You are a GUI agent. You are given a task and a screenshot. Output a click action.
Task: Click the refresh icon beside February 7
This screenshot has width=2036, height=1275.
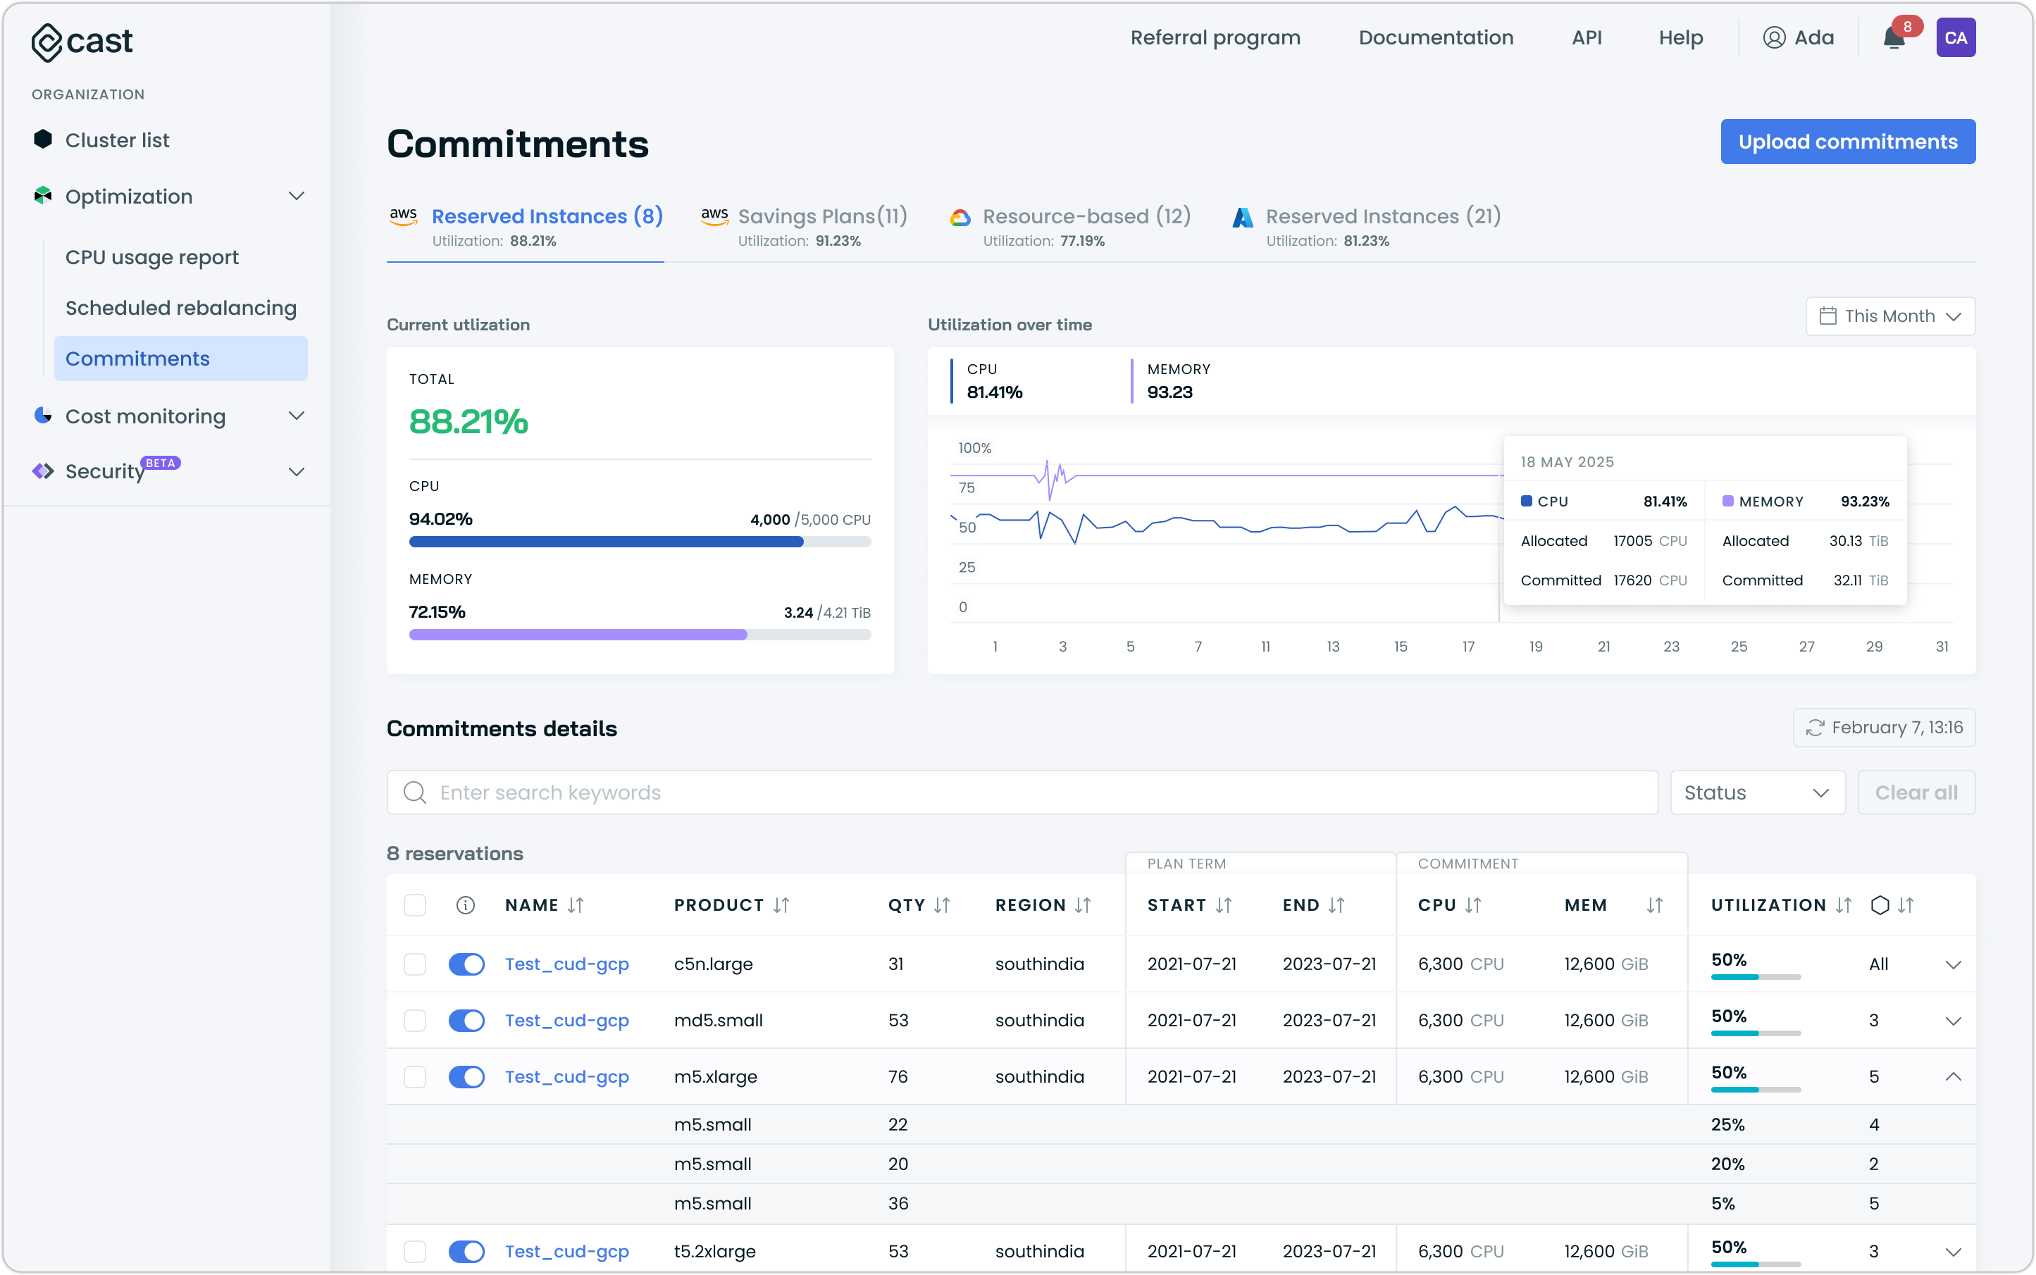1815,728
